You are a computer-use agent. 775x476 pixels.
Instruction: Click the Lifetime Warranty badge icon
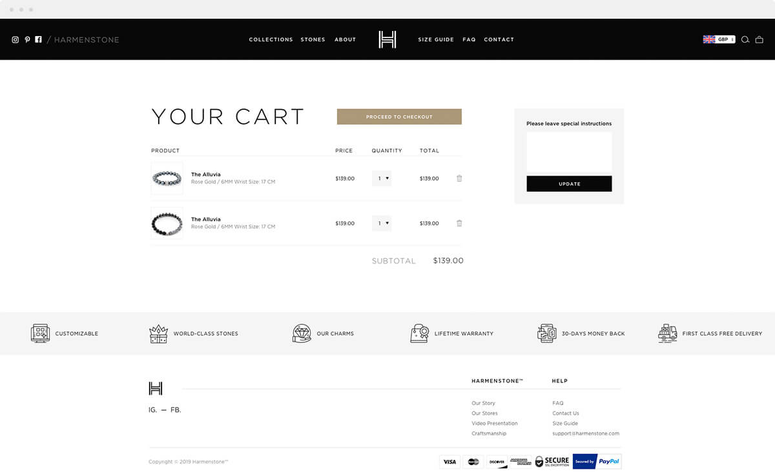420,333
